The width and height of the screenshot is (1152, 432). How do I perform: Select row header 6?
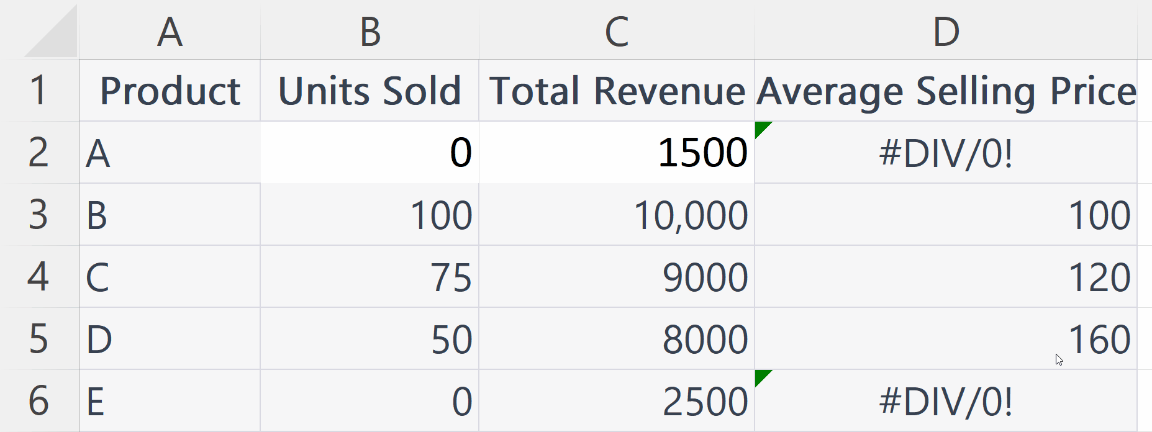(39, 400)
